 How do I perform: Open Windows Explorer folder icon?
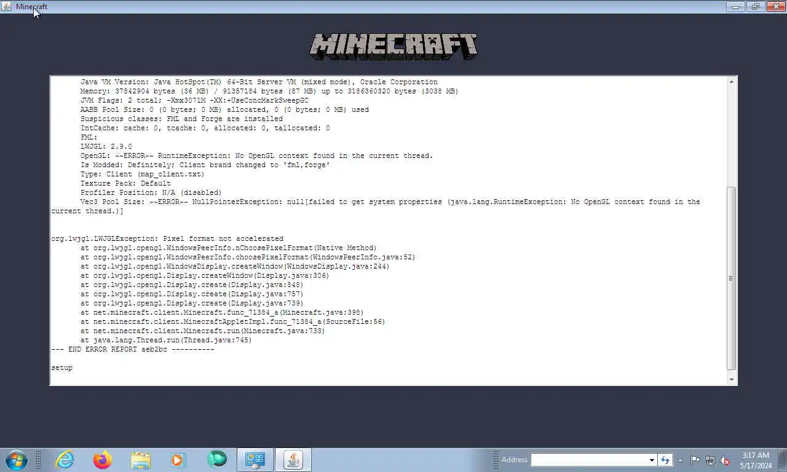[x=141, y=460]
